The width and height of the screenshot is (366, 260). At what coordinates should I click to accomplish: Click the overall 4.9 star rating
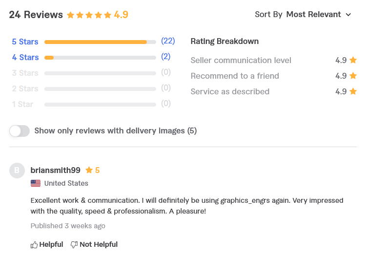(98, 15)
